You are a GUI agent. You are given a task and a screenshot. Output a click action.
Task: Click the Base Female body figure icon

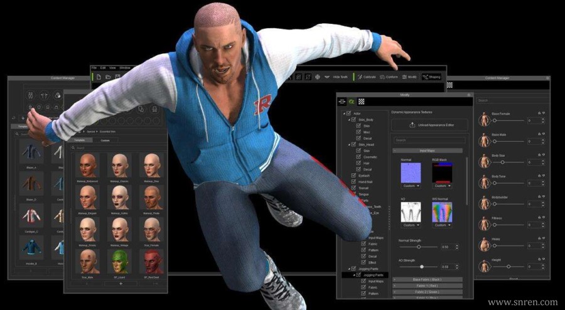tap(484, 119)
